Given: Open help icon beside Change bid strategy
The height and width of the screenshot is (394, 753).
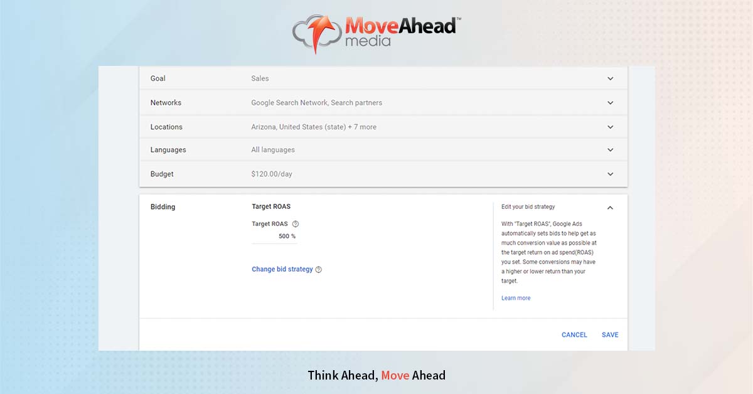Looking at the screenshot, I should 319,270.
